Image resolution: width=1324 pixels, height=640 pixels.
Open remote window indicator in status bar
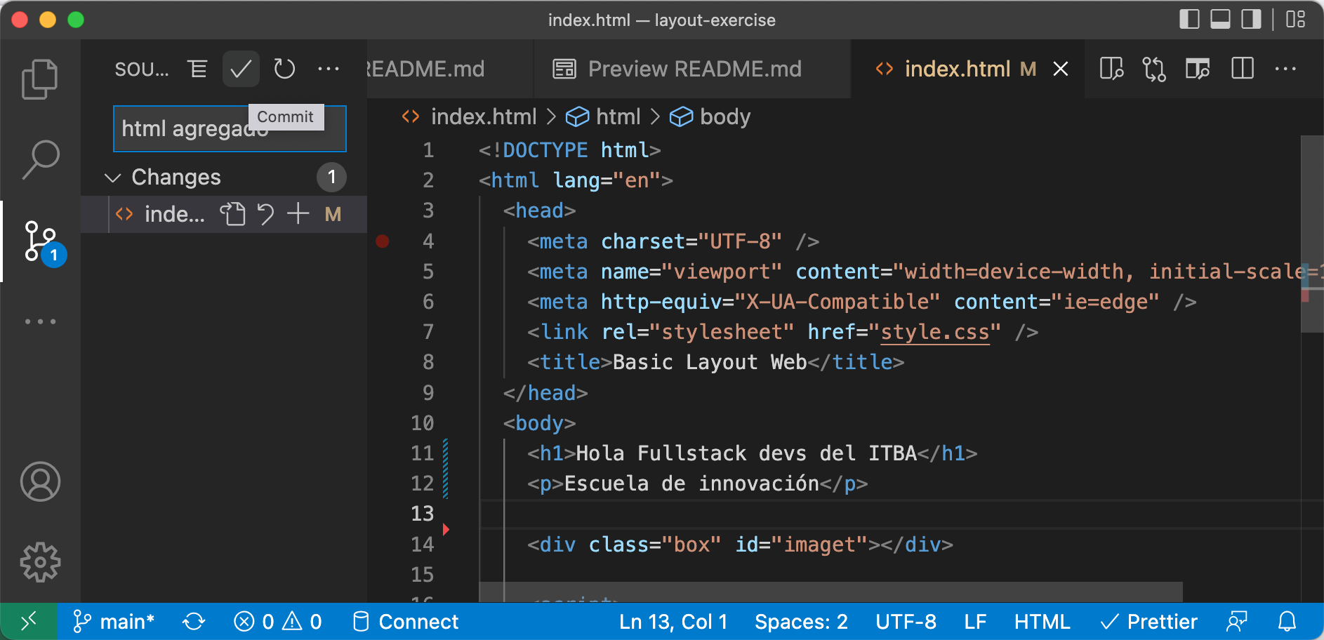coord(29,621)
